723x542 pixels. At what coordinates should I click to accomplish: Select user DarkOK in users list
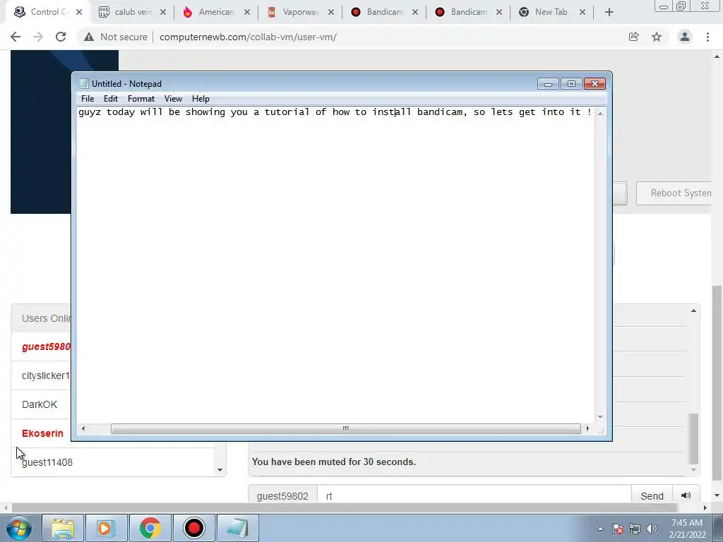pyautogui.click(x=40, y=404)
